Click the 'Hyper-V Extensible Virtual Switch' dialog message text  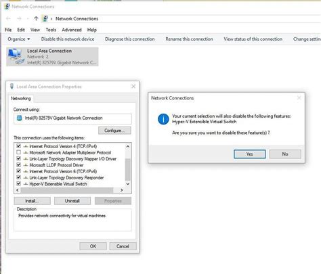(205, 122)
